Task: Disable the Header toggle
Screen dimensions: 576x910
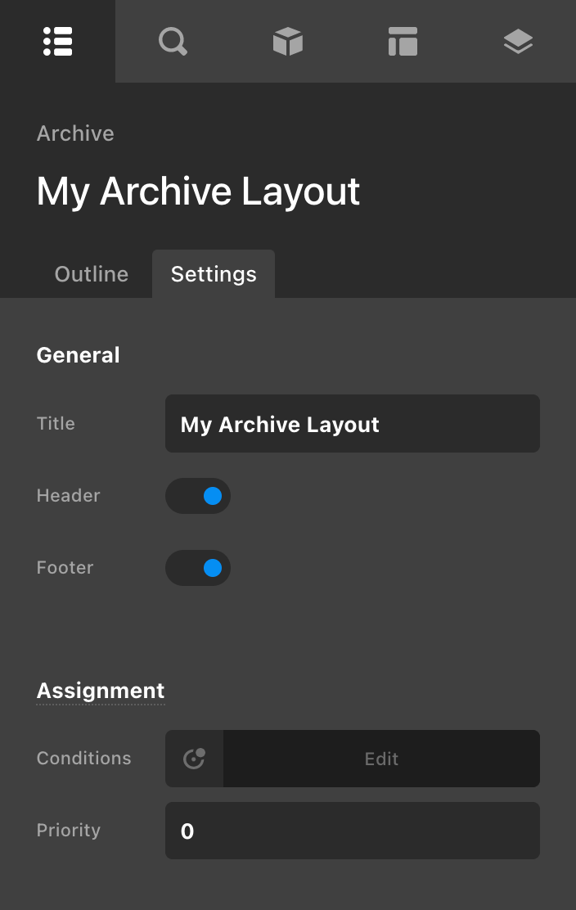Action: 198,495
